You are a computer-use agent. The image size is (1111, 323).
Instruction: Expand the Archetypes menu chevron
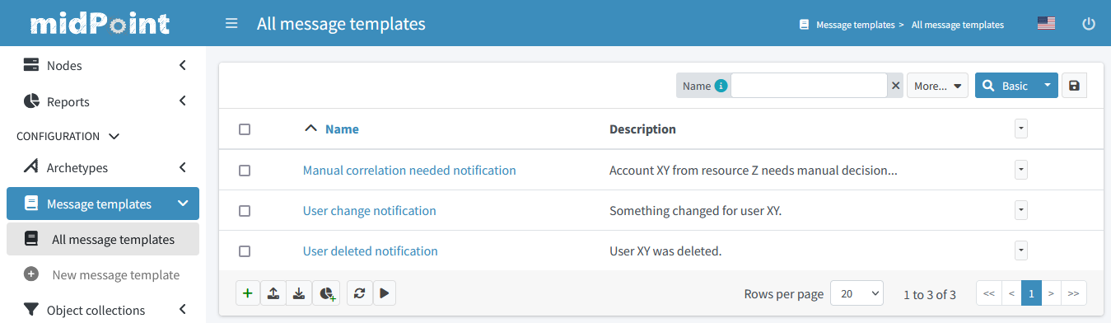[x=182, y=167]
